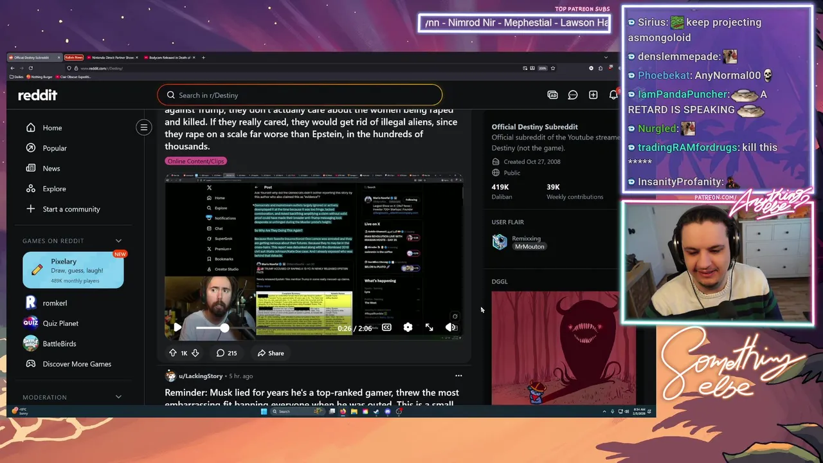
Task: Play the embedded video
Action: 177,327
